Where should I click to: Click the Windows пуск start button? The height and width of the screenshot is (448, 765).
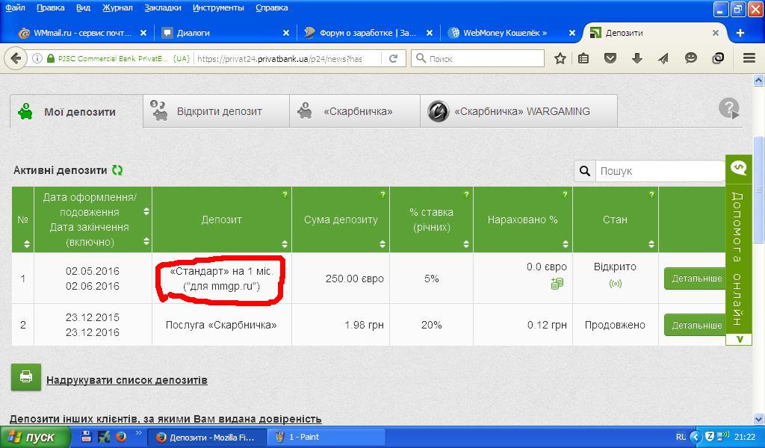tap(33, 437)
